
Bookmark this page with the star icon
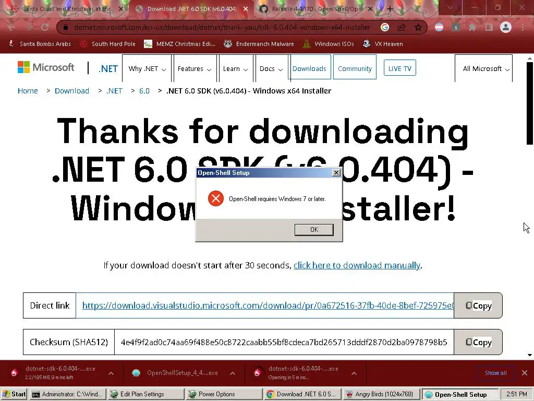(418, 27)
